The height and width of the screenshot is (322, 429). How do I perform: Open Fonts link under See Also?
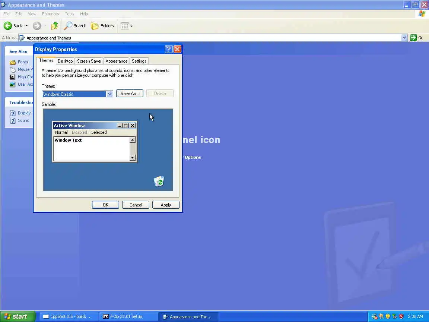pyautogui.click(x=23, y=62)
